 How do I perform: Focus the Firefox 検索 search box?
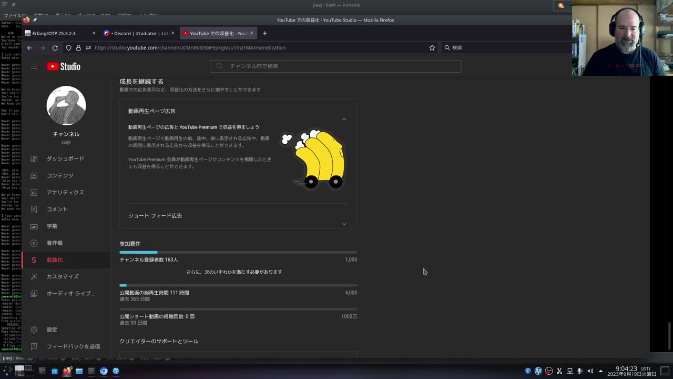coord(505,47)
